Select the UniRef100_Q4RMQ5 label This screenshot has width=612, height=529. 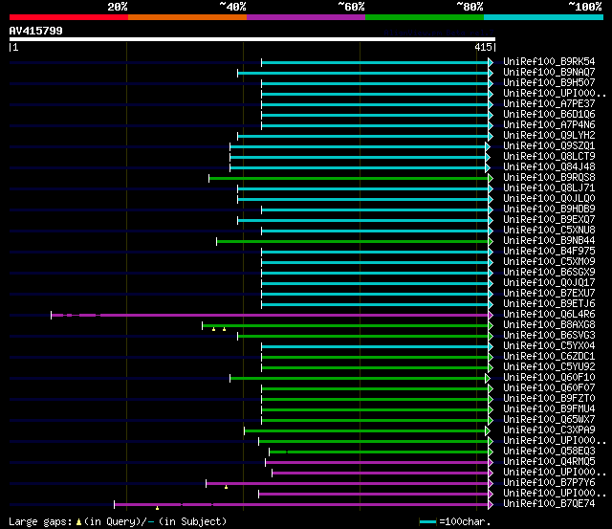(x=549, y=462)
